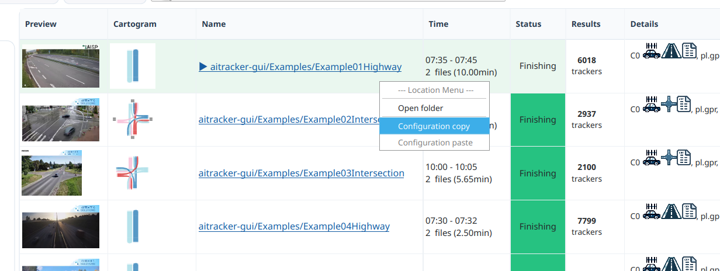
Task: Click the Example03Intersection preview thumbnail
Action: 51,173
